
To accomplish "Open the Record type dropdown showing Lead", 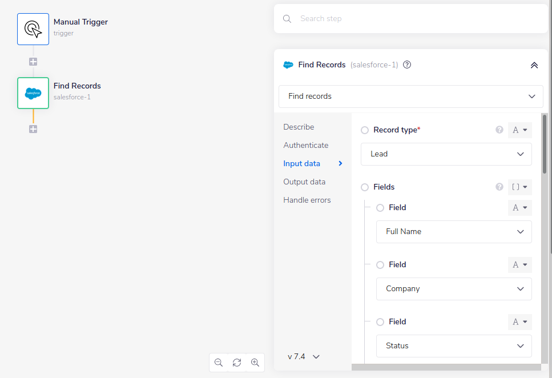I will tap(446, 154).
